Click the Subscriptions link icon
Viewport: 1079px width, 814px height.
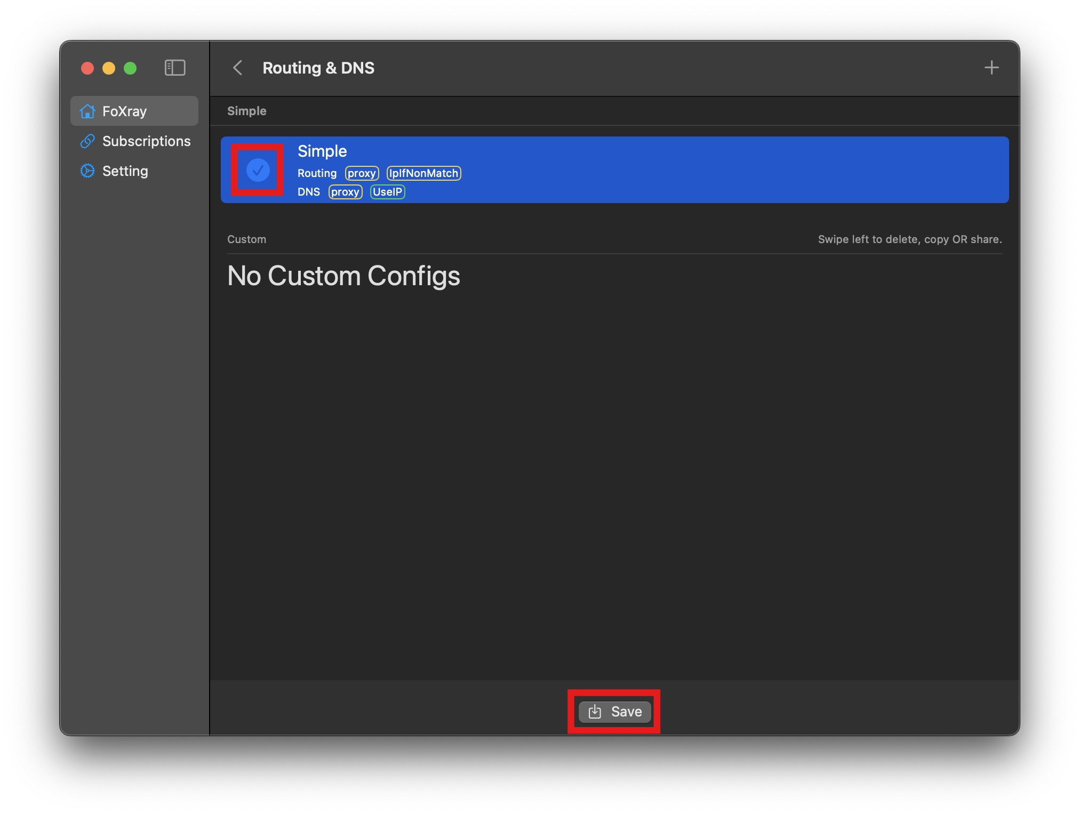87,141
